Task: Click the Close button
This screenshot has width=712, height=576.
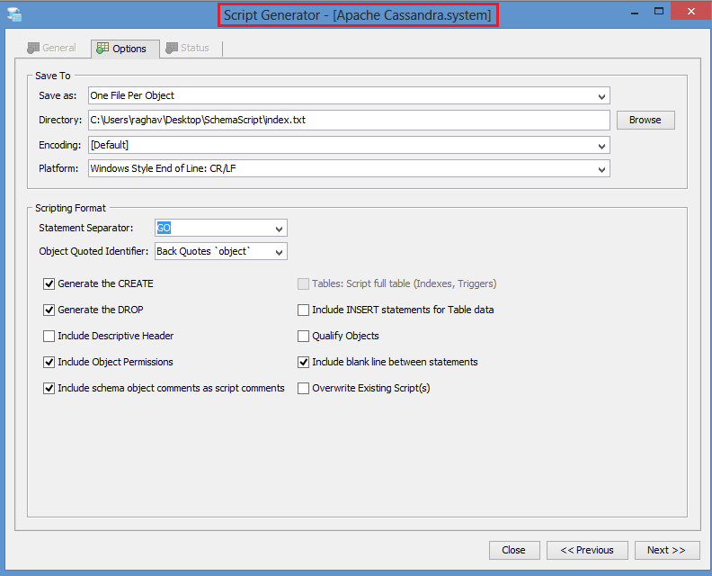Action: point(514,550)
